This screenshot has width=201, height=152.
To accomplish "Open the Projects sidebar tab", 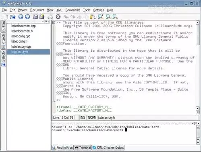I will click(x=3, y=41).
